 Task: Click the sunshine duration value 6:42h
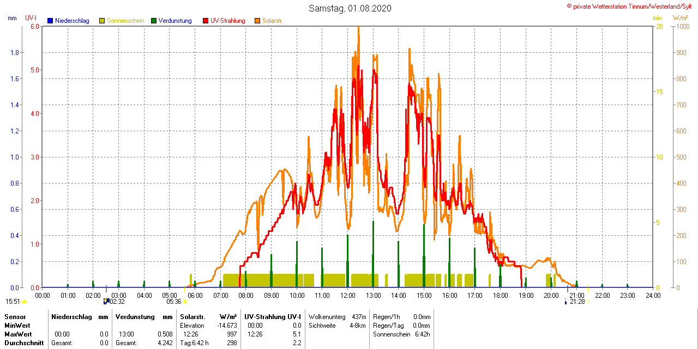pyautogui.click(x=423, y=334)
